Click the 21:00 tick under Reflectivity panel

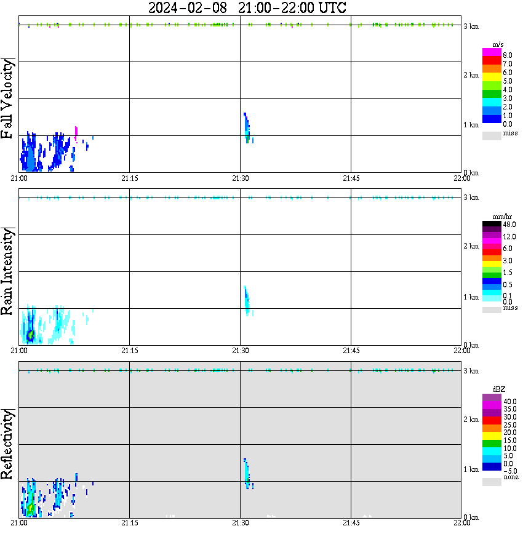point(19,523)
